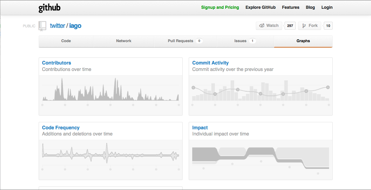Open Signup and Pricing page
This screenshot has height=190, width=371.
click(220, 7)
